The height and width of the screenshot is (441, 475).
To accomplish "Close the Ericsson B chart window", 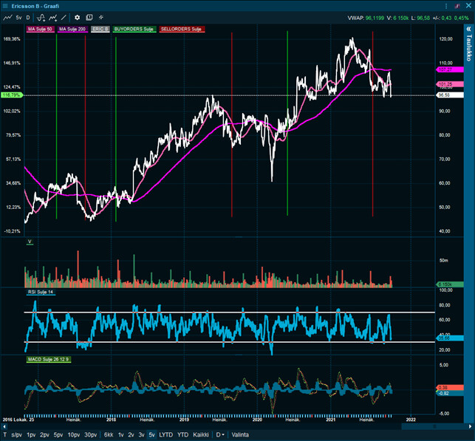I will pos(468,6).
